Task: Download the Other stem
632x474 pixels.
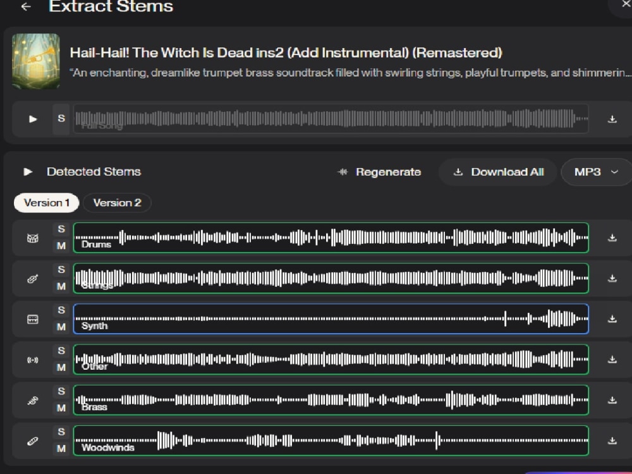Action: (612, 359)
